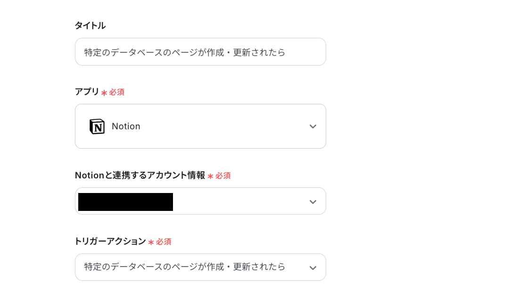Expand the redacted account dropdown chevron
The width and height of the screenshot is (510, 302).
(313, 201)
